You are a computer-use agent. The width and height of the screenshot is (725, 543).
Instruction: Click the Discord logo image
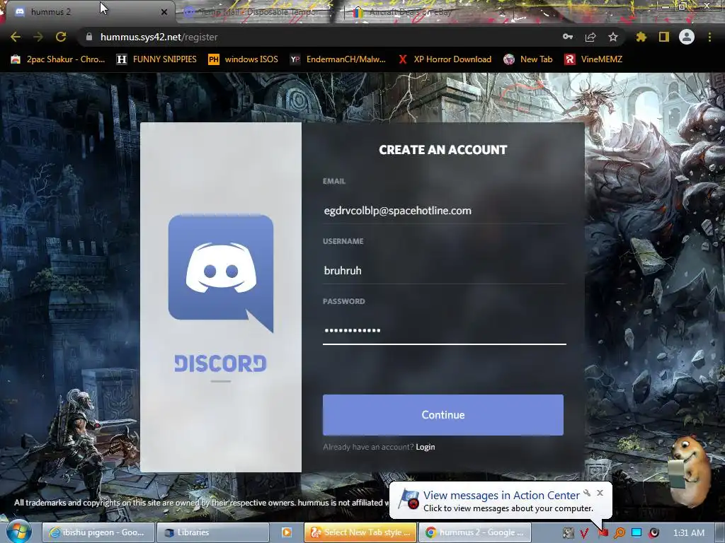221,274
